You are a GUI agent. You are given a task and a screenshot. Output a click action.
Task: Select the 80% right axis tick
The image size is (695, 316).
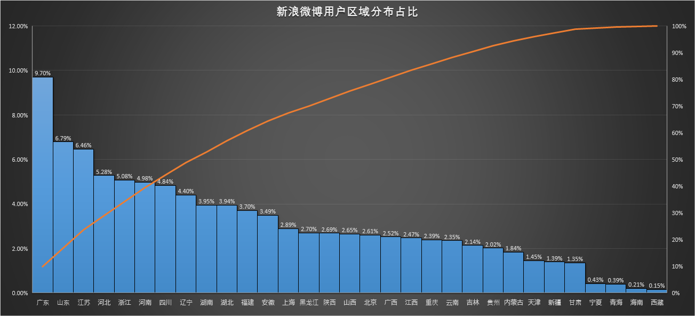click(677, 80)
